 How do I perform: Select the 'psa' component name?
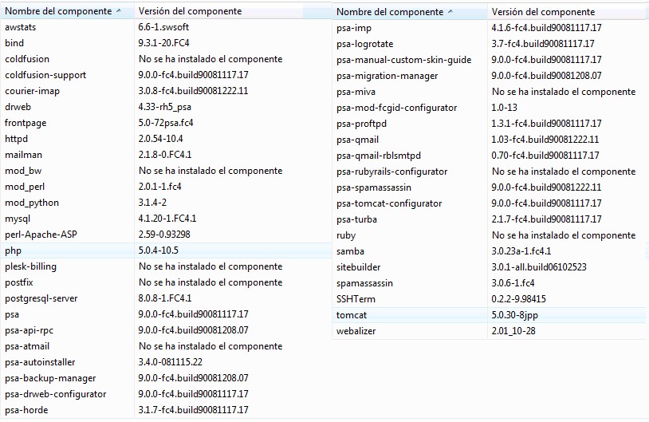[12, 314]
